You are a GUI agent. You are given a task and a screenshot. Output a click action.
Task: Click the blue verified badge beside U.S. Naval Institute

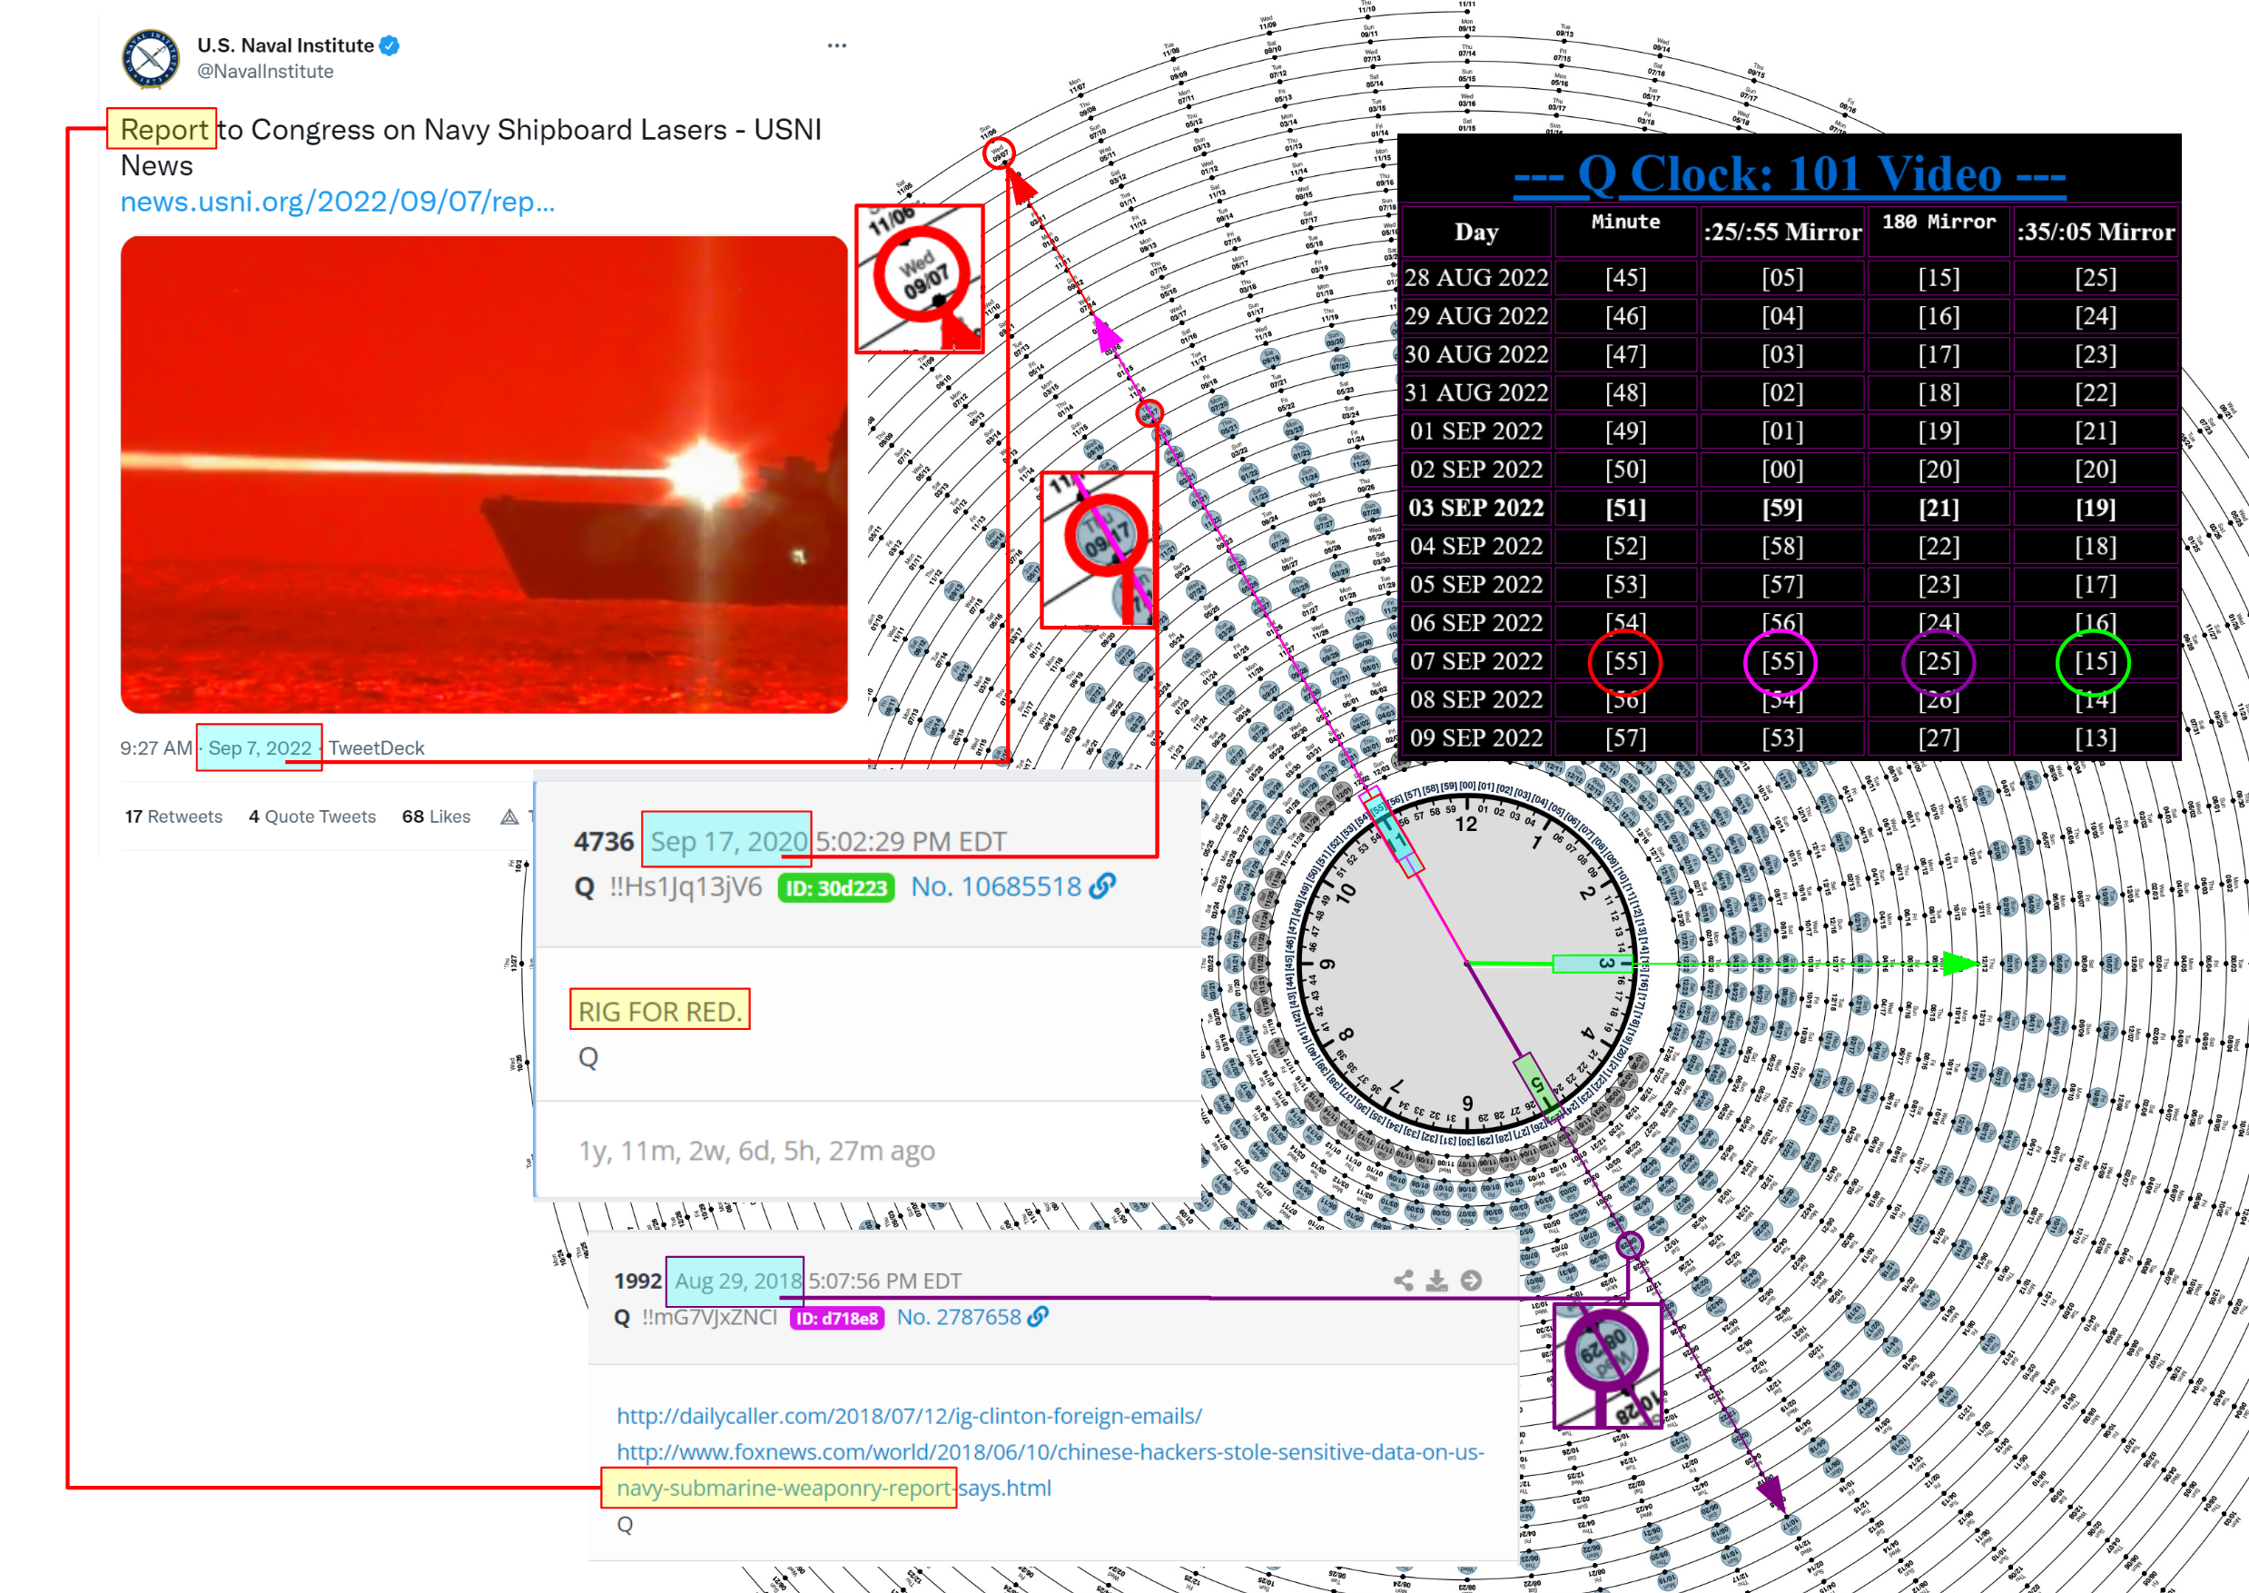point(390,45)
